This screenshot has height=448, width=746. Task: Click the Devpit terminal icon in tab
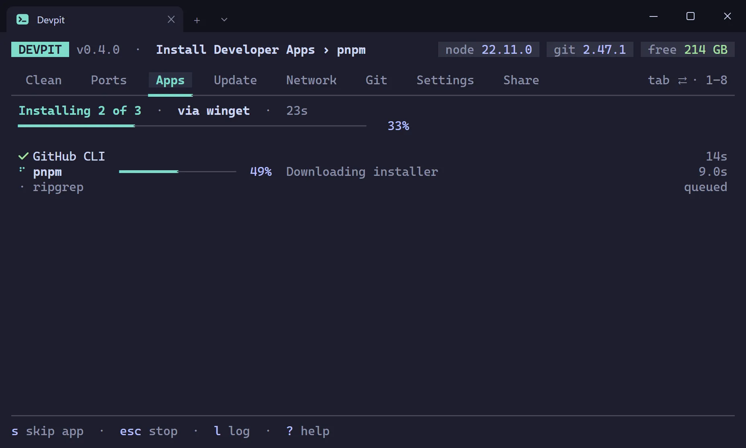pos(23,19)
